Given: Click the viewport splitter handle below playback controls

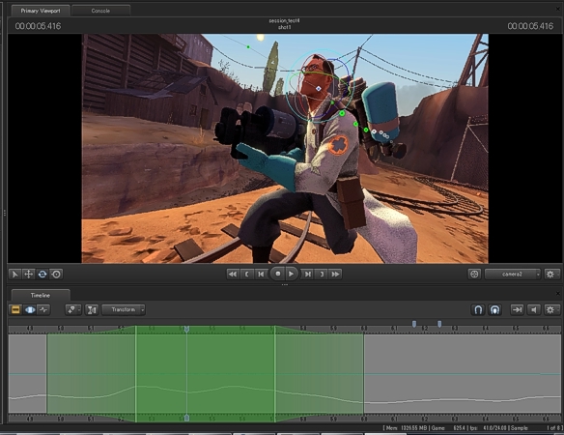Looking at the screenshot, I should click(x=285, y=284).
